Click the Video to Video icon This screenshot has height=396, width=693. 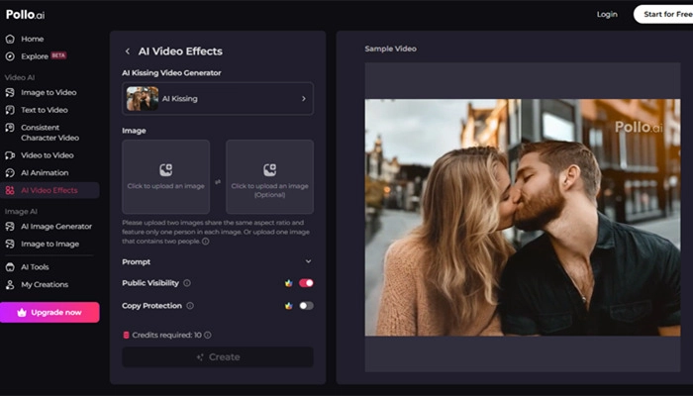coord(10,155)
